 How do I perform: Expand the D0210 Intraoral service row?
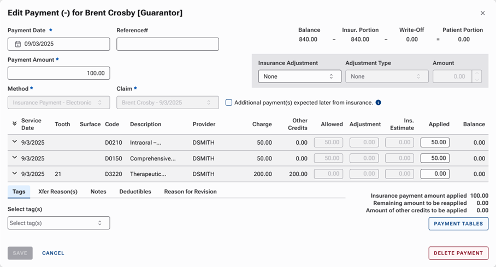(15, 142)
